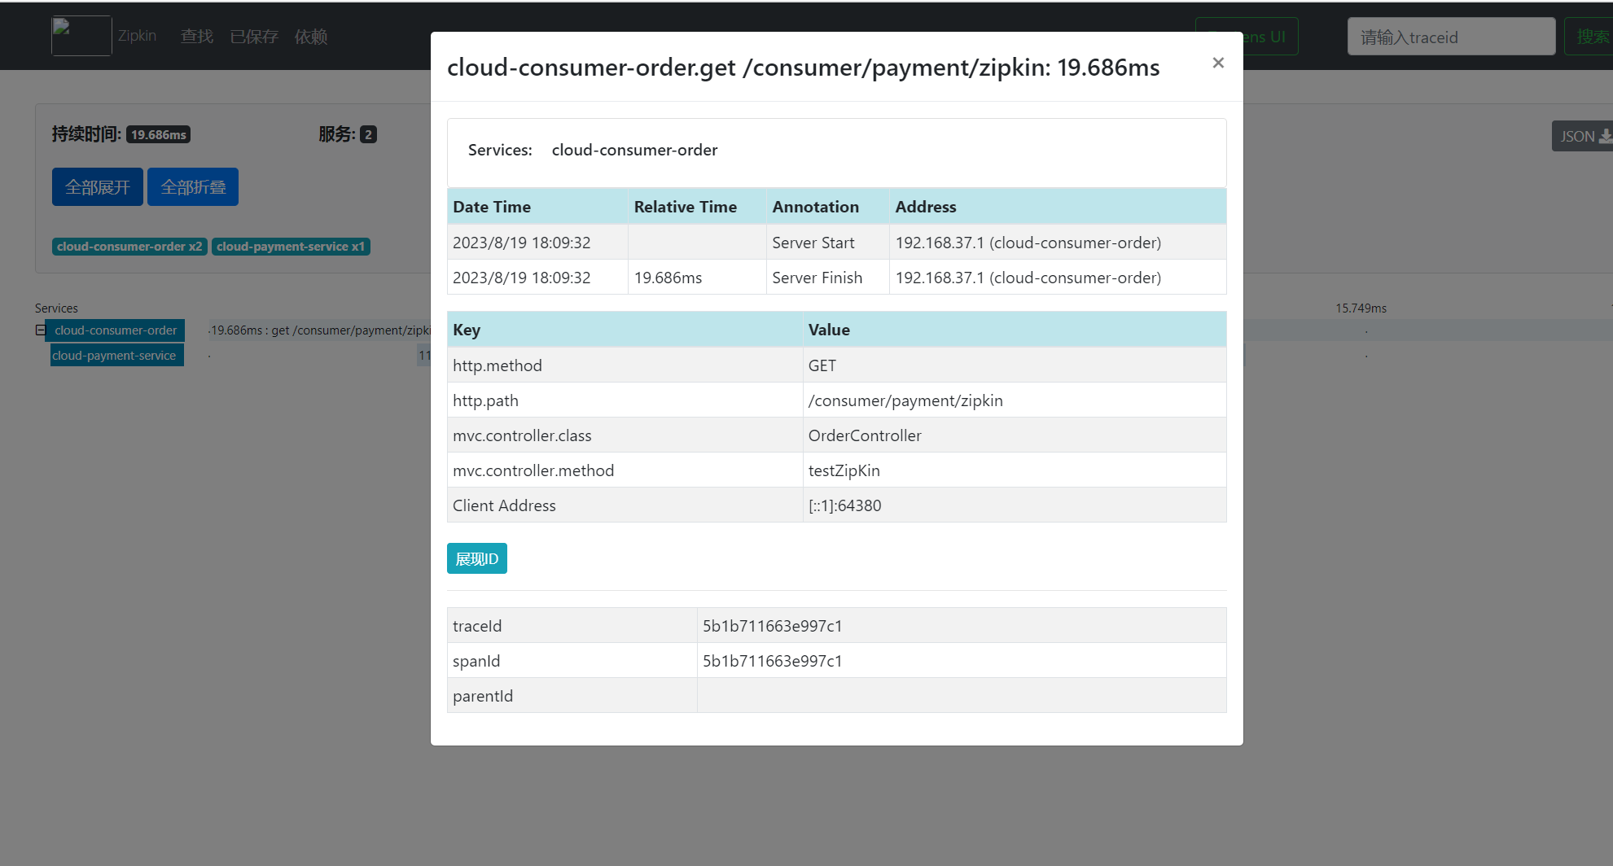Click the mvc.controller.method key cell

pos(625,470)
